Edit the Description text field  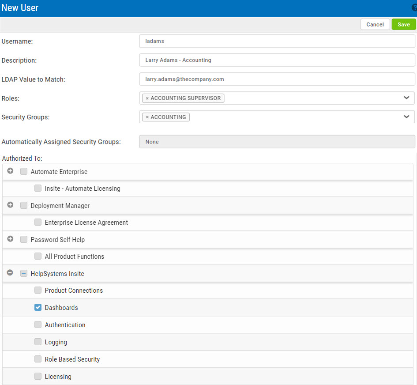tap(277, 60)
